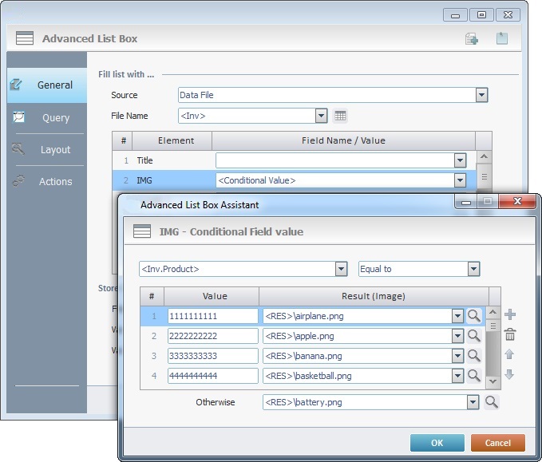Click the add row plus icon
This screenshot has height=462, width=542.
pyautogui.click(x=510, y=315)
